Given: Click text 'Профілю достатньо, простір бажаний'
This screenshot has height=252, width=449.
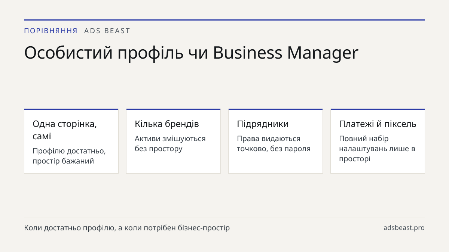Looking at the screenshot, I should point(69,156).
